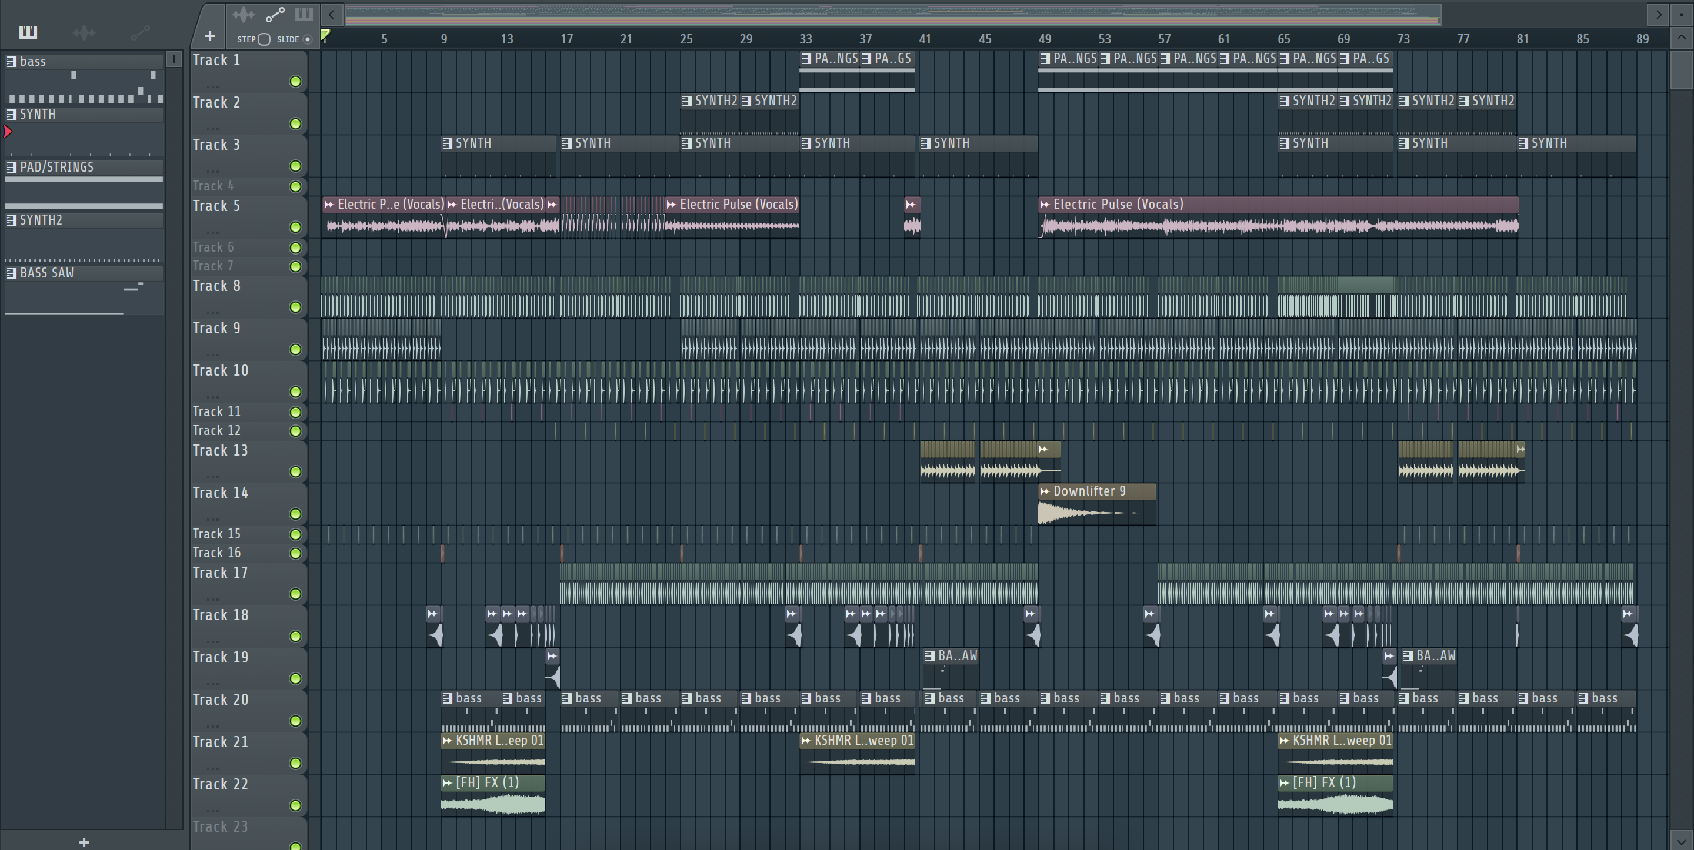The width and height of the screenshot is (1694, 850).
Task: Open the Downlifter 9 clip menu
Action: point(1044,491)
